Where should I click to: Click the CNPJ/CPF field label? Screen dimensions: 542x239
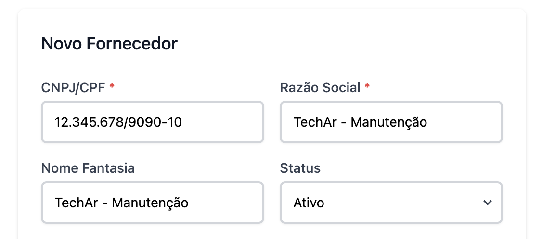click(73, 88)
